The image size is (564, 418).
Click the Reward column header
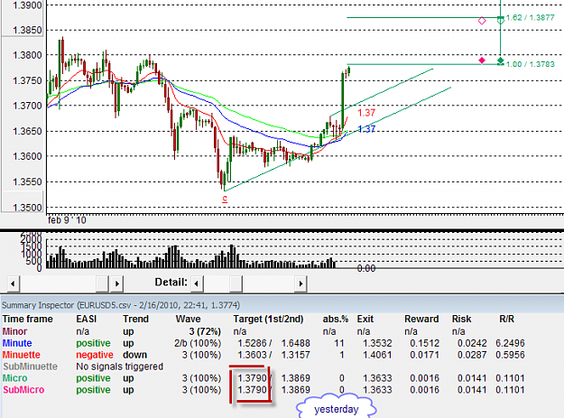421,319
